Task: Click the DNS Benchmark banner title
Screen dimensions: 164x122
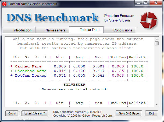Action: [52, 17]
